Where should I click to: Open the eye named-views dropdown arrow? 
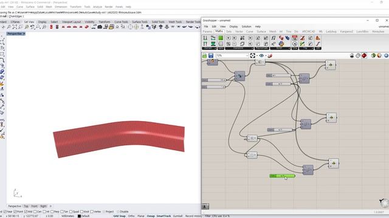click(266, 56)
